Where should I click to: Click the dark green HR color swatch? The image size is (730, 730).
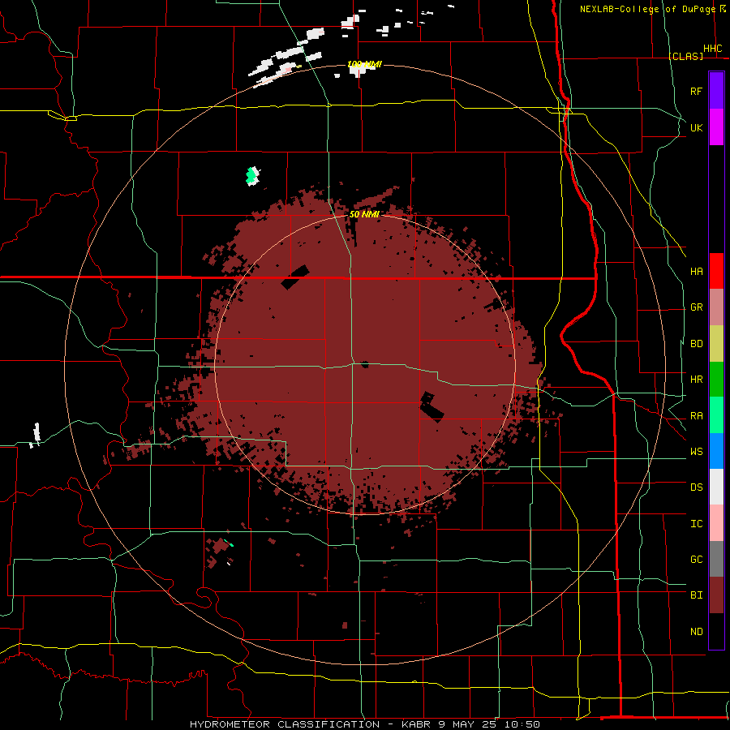(716, 380)
